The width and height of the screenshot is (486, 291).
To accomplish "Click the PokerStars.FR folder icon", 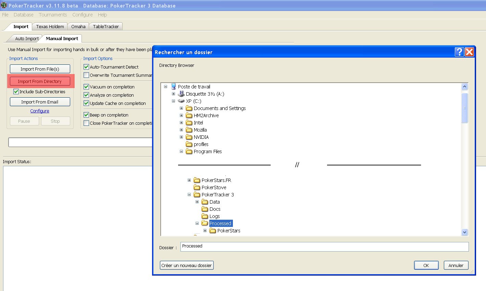I will coord(197,180).
